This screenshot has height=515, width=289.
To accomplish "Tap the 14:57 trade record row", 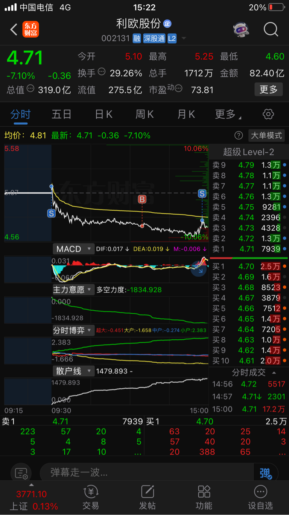I will click(x=248, y=397).
